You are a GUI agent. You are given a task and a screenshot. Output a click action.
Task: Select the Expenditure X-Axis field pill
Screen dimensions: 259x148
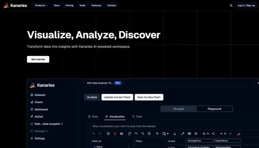pos(227,141)
